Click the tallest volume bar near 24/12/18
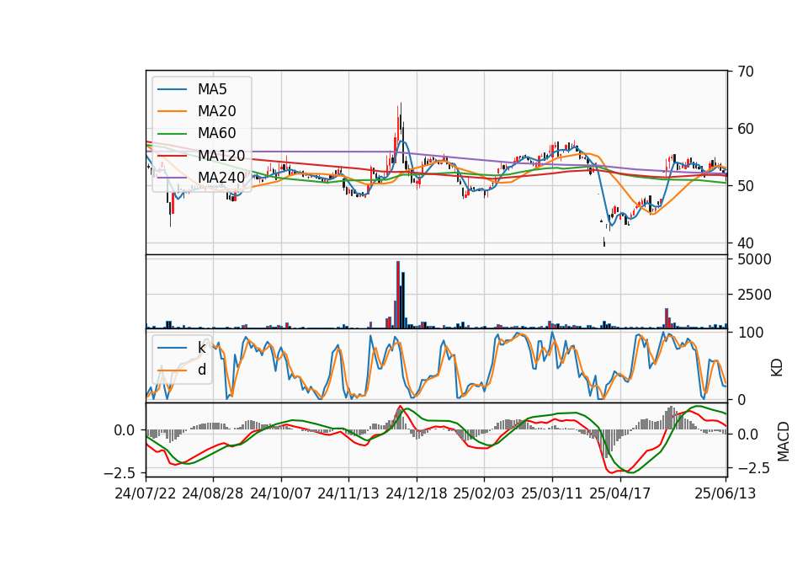The width and height of the screenshot is (808, 581). pyautogui.click(x=398, y=295)
